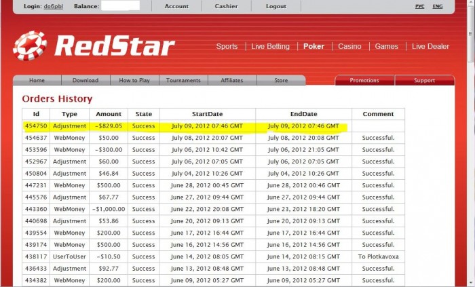
Task: Select order Id 440698
Action: (36, 221)
